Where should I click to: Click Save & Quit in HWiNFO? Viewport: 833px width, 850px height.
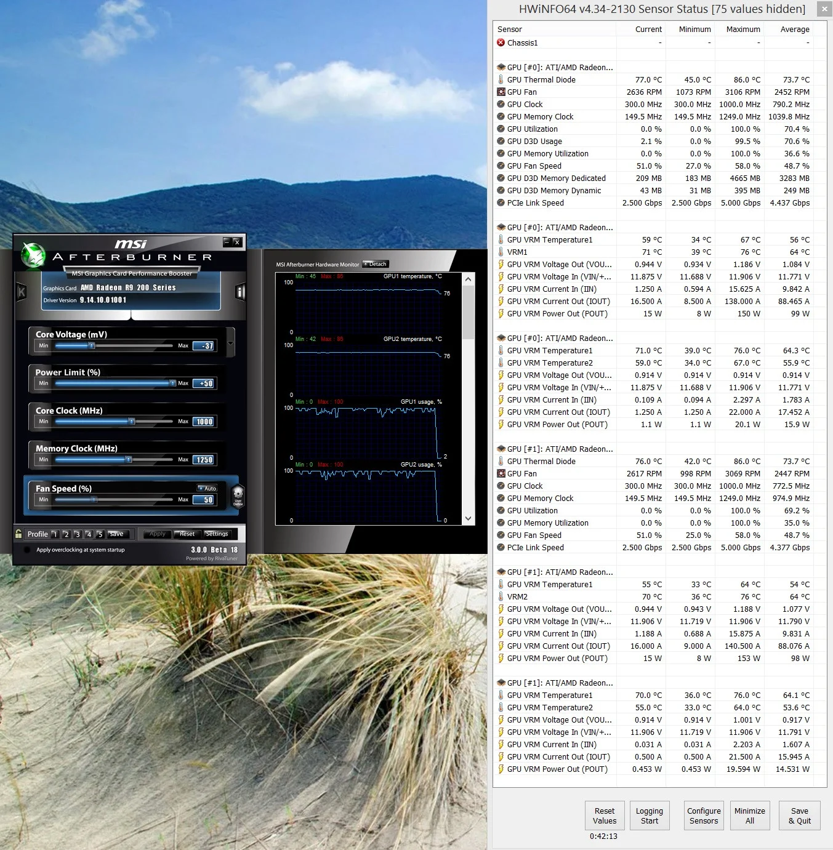coord(800,816)
